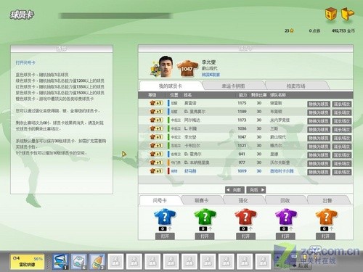Click 延长场次 in the 841 row
This screenshot has height=272, width=363.
[x=342, y=155]
